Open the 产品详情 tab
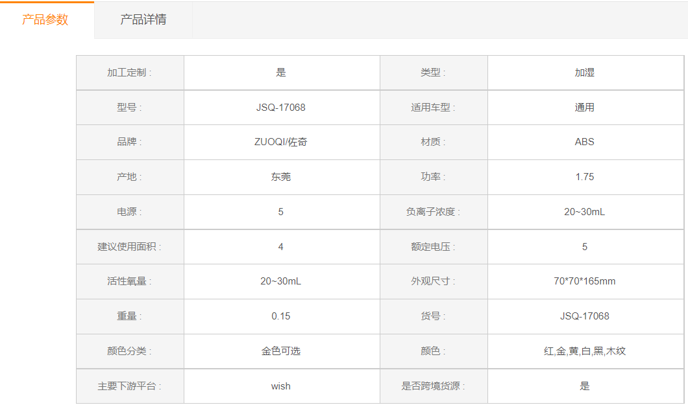Screen dimensions: 688x405 (x=143, y=19)
